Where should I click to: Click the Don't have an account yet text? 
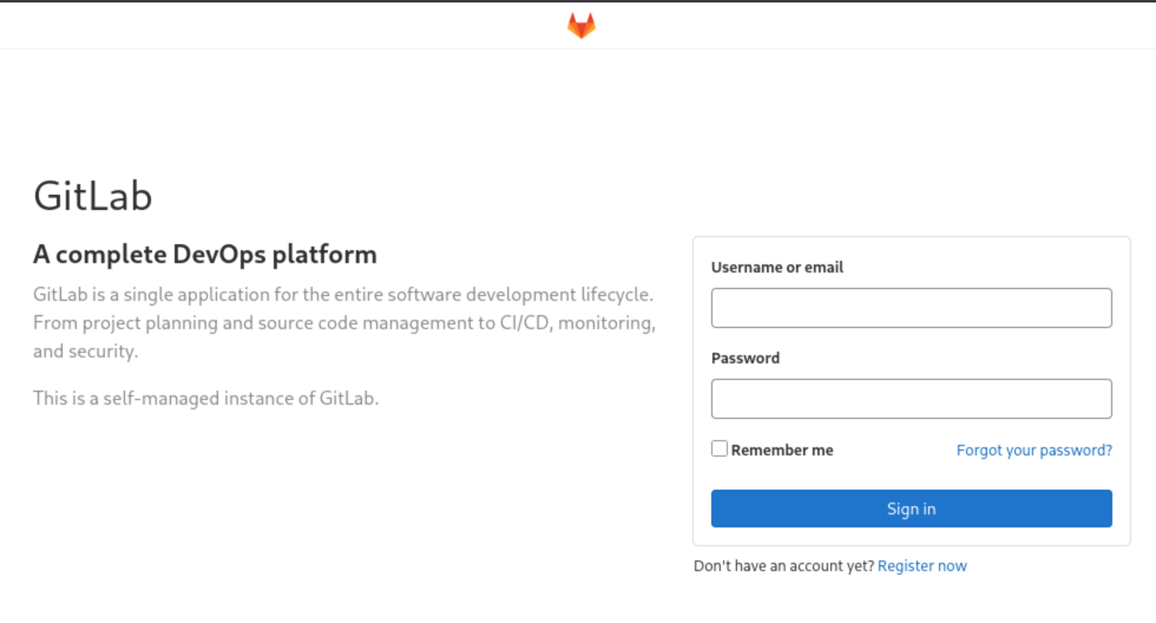pos(783,566)
